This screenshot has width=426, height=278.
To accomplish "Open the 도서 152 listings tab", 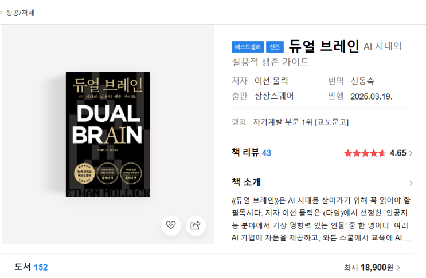I will 31,267.
